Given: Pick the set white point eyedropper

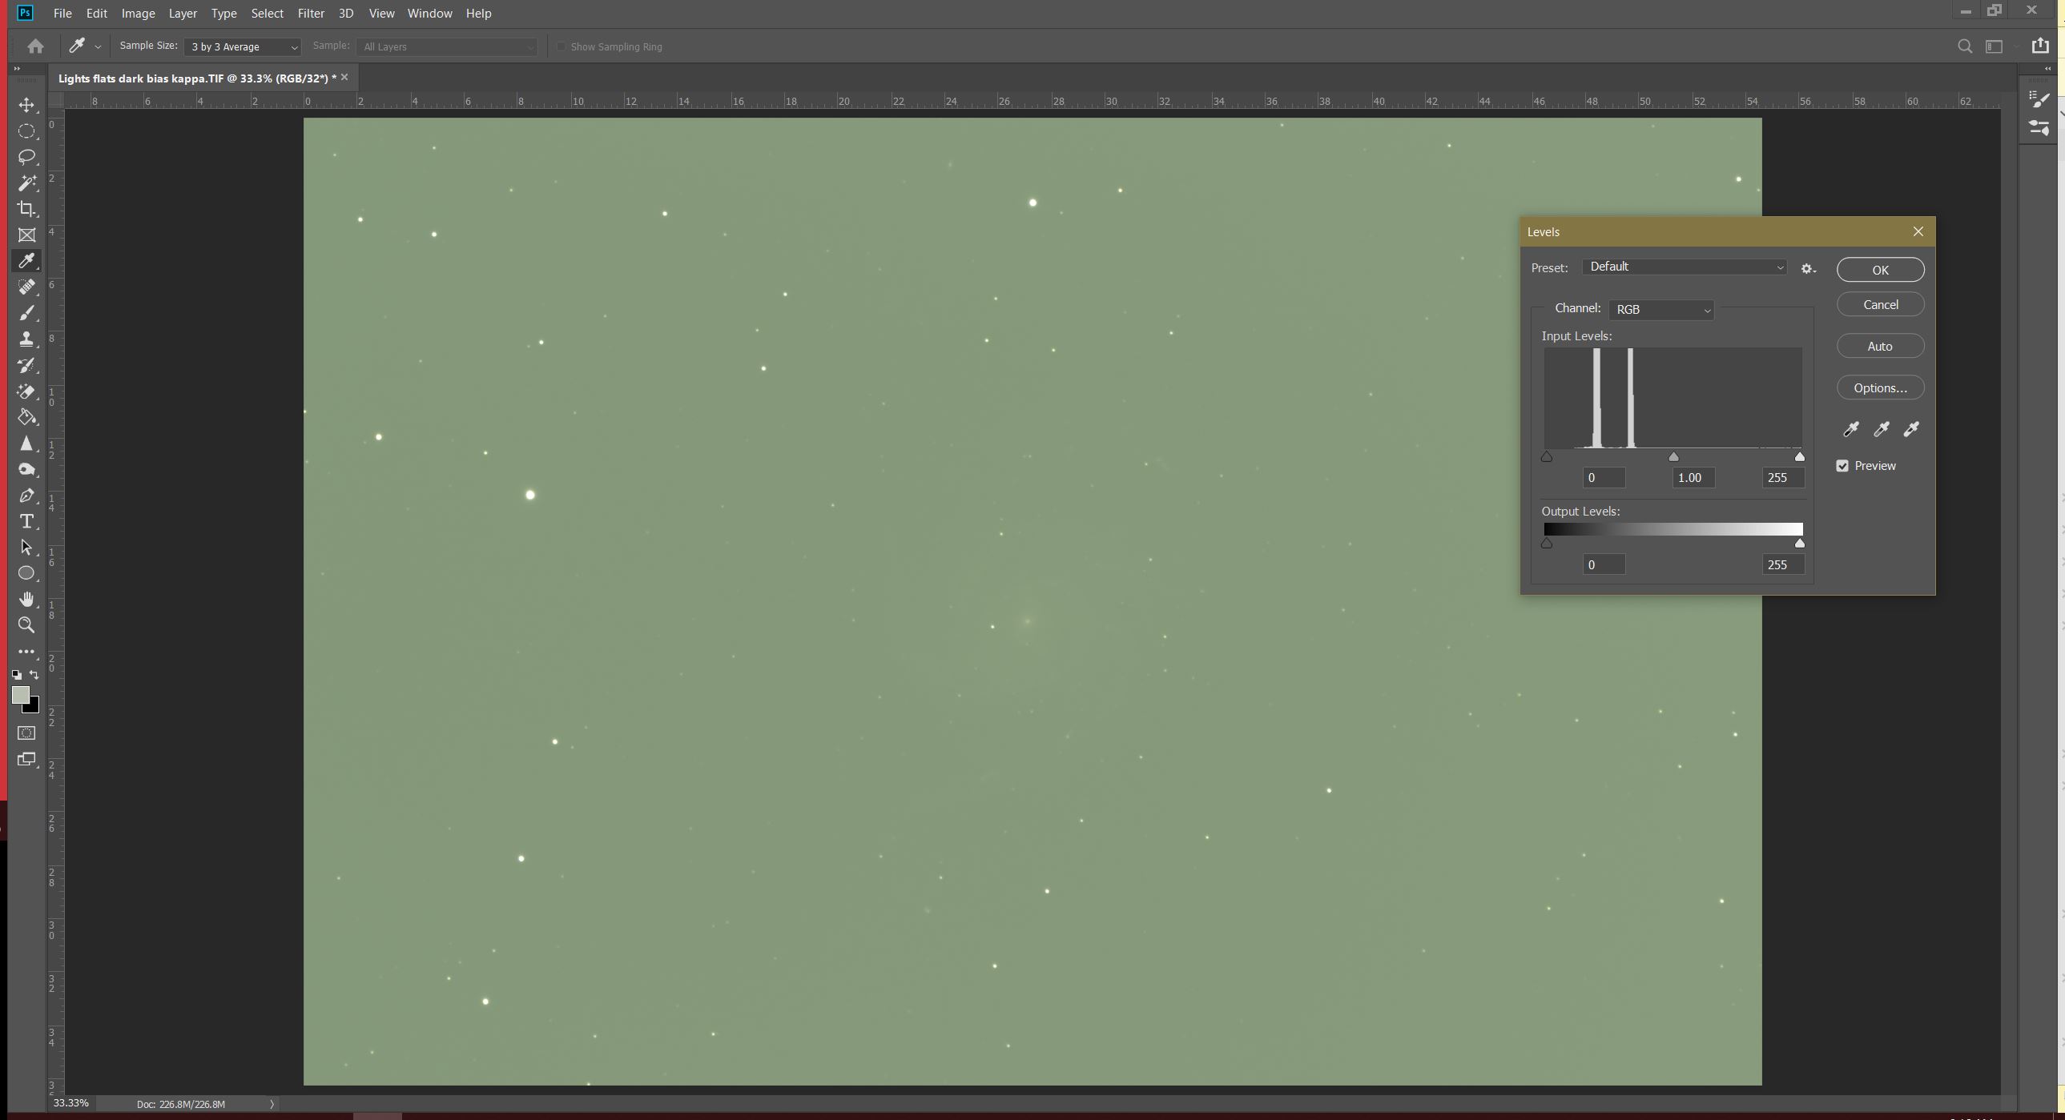Looking at the screenshot, I should tap(1911, 429).
